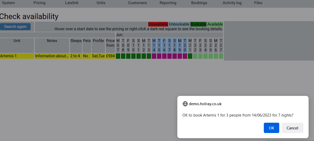Click OK to confirm the booking
The image size is (314, 141).
pyautogui.click(x=271, y=128)
